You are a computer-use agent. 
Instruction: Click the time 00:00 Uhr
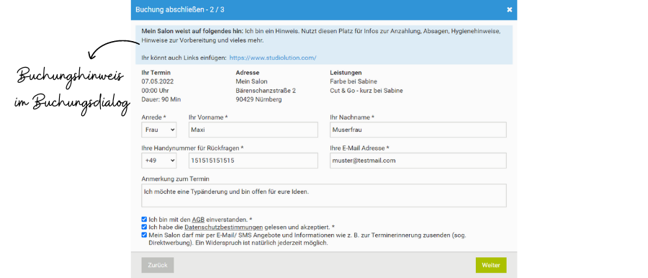click(x=155, y=90)
